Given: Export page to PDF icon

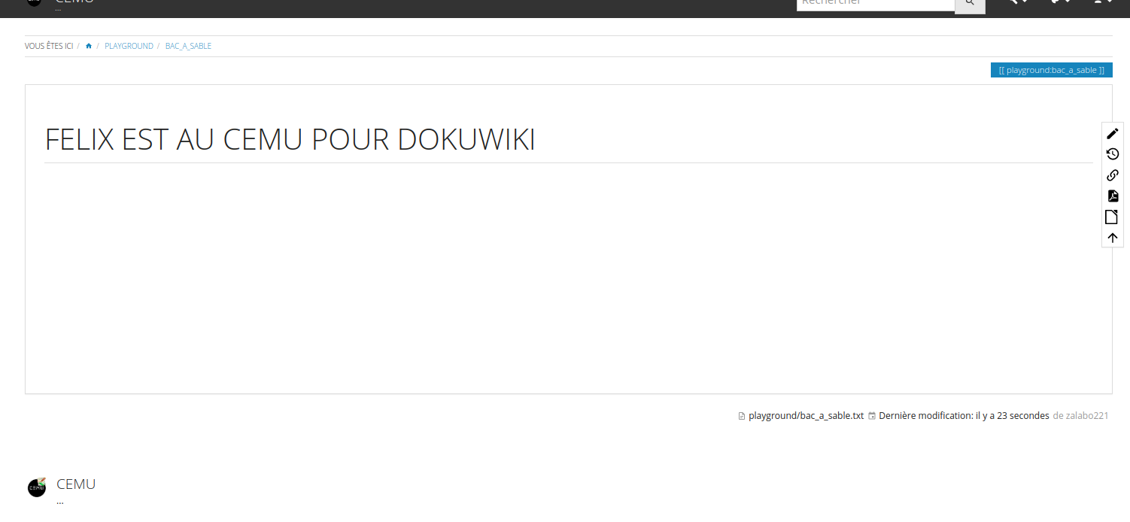Looking at the screenshot, I should point(1112,196).
